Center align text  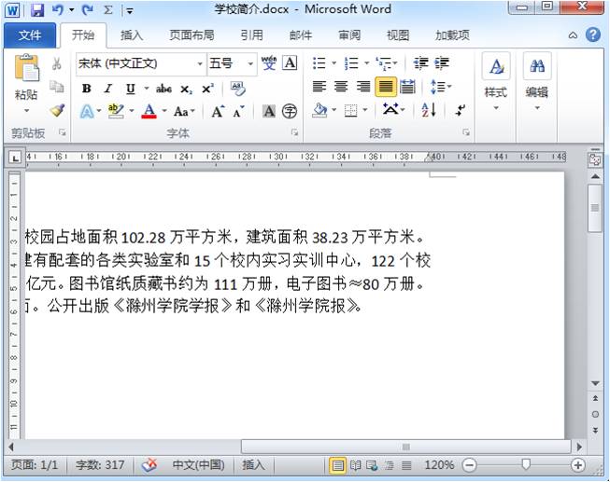341,86
